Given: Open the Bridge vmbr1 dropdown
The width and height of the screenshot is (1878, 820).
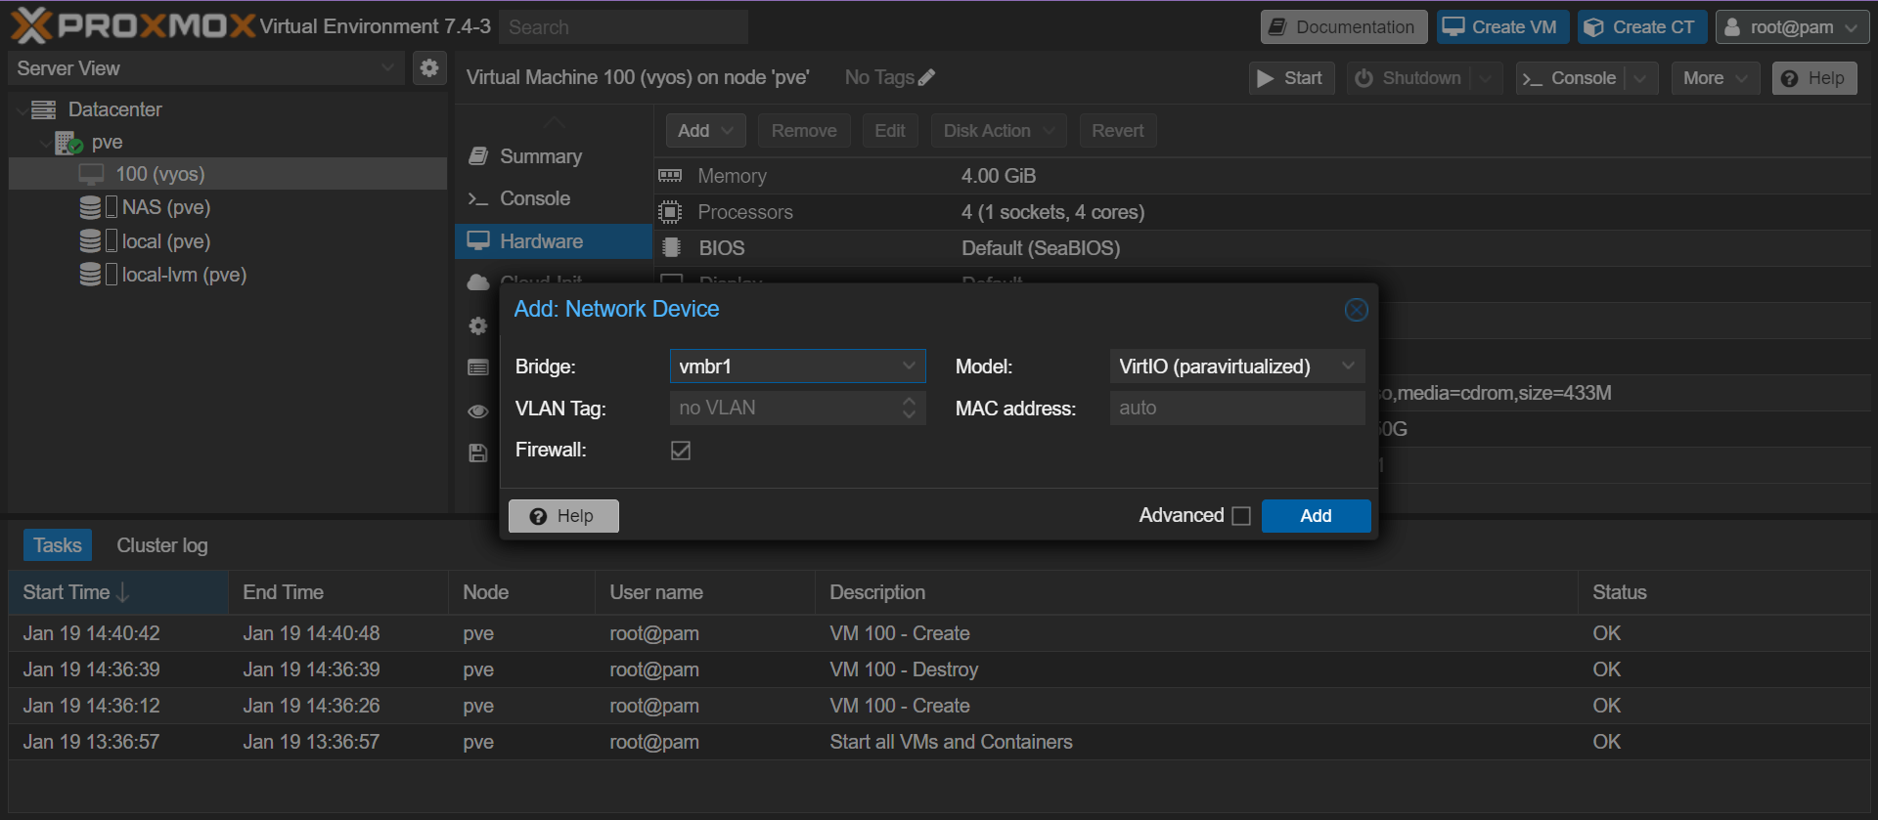Looking at the screenshot, I should pos(909,367).
